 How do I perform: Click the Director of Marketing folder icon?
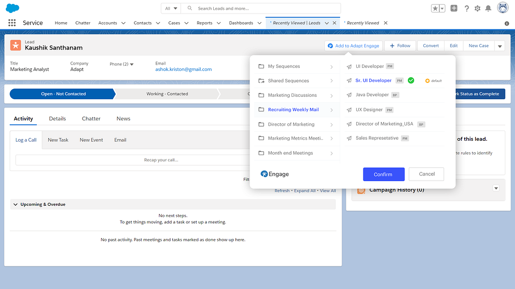(x=261, y=124)
